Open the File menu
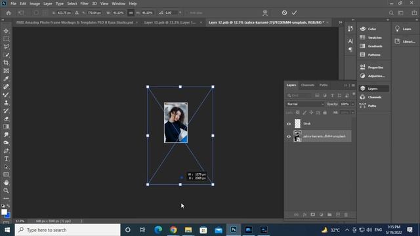 (x=13, y=3)
